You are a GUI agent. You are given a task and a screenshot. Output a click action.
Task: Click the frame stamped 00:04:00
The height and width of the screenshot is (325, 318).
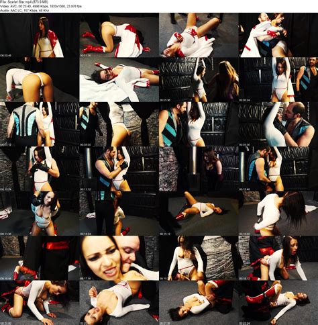(x=40, y=80)
